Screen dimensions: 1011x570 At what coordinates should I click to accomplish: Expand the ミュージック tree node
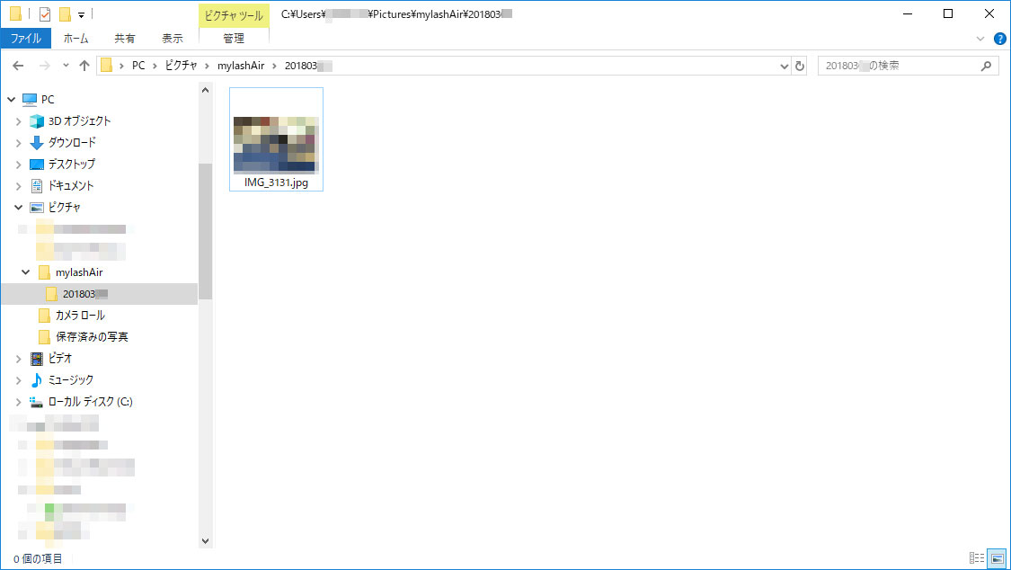(19, 379)
